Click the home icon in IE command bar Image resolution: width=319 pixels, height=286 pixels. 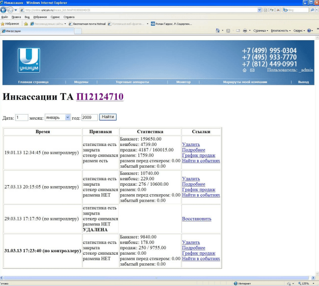point(218,30)
